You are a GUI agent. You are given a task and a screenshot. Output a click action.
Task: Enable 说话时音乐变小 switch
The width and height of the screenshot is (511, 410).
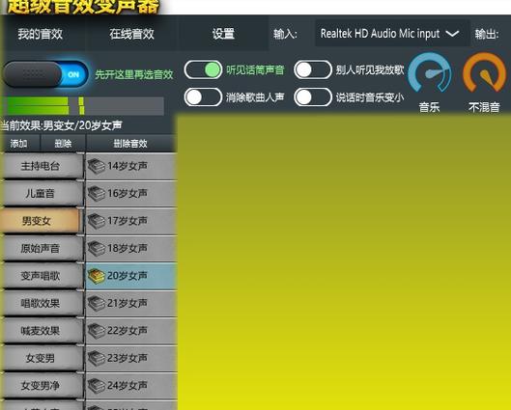[x=313, y=97]
